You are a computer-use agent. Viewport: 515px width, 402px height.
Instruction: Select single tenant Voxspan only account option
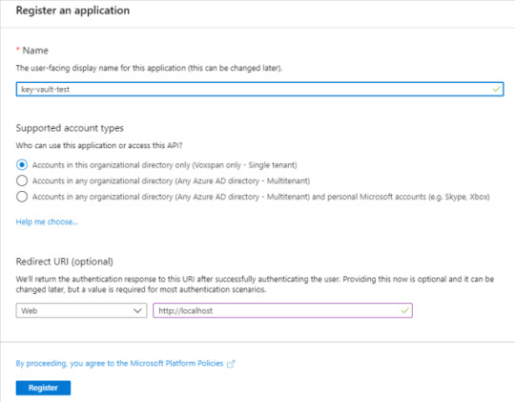tap(22, 164)
